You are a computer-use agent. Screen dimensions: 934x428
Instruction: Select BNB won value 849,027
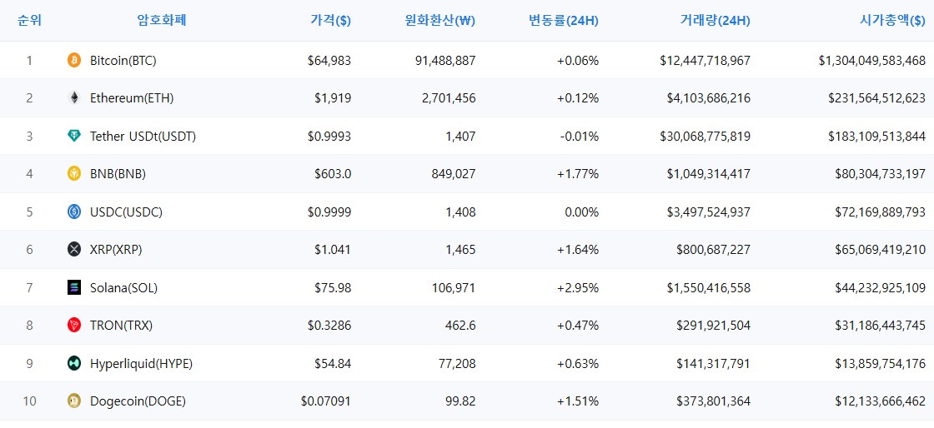tap(454, 174)
